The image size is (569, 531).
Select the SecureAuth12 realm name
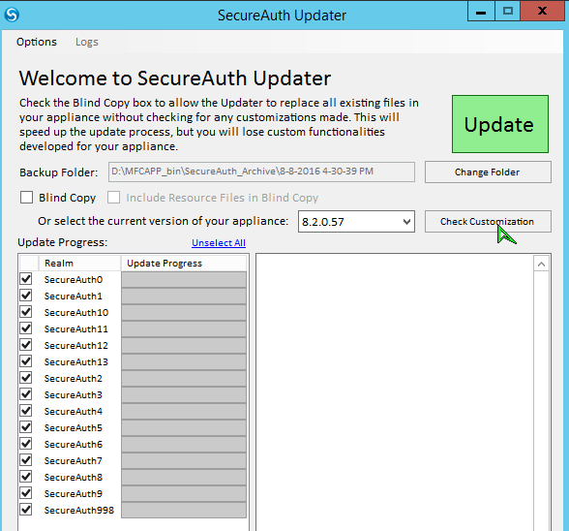coord(76,345)
